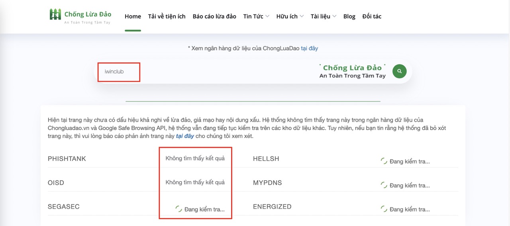Click the HELLSH loading spinner icon
The image size is (510, 226).
(384, 161)
